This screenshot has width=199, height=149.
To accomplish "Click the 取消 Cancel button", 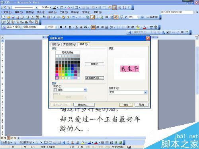I will (x=142, y=104).
